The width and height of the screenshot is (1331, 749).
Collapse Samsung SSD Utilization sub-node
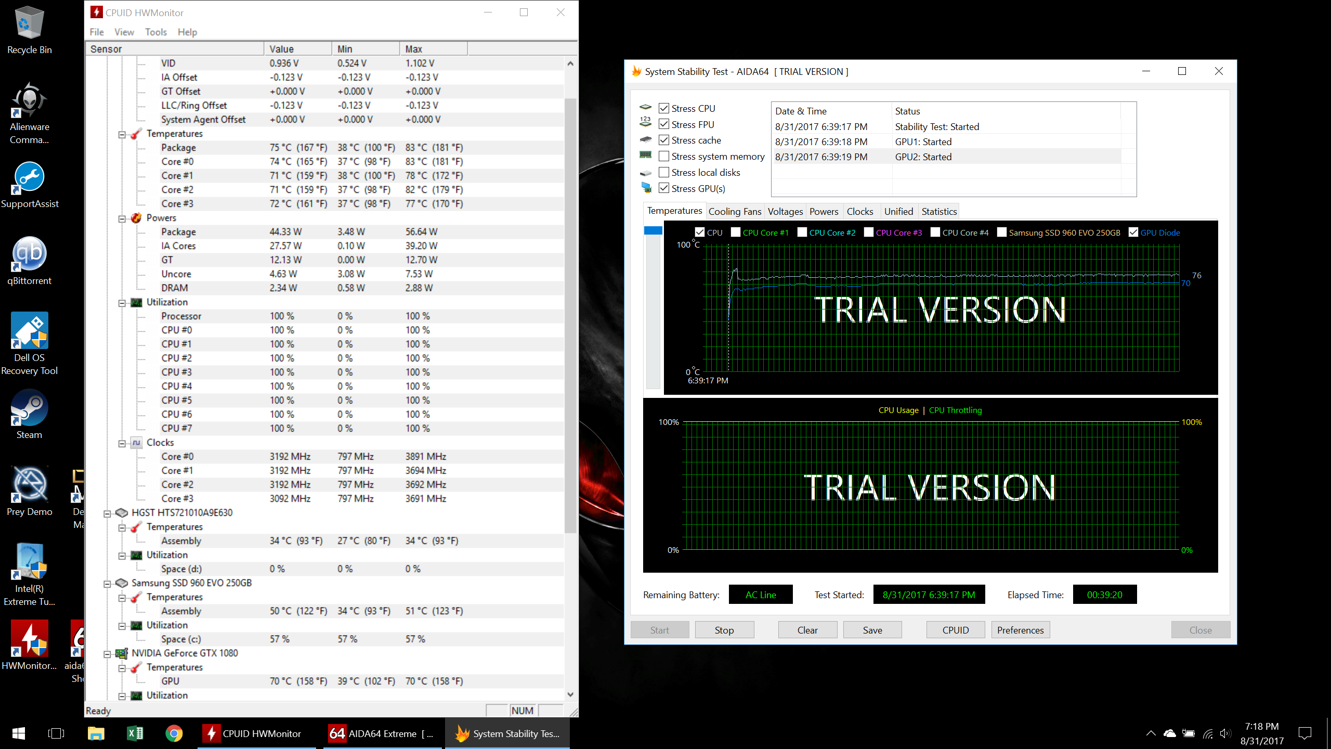tap(122, 626)
